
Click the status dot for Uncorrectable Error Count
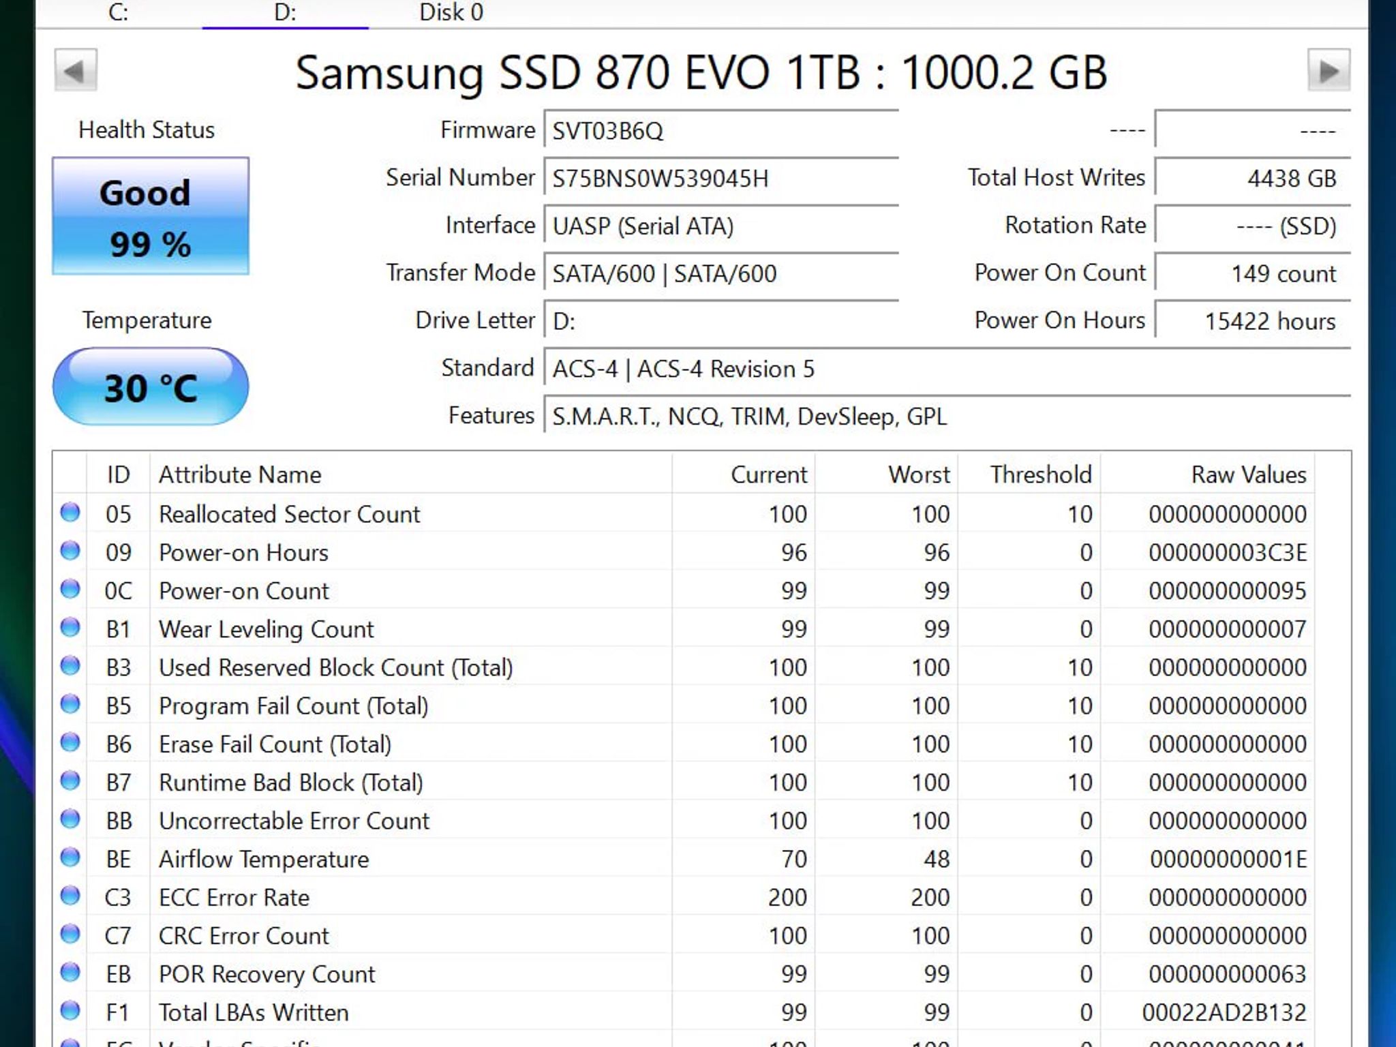pyautogui.click(x=70, y=819)
